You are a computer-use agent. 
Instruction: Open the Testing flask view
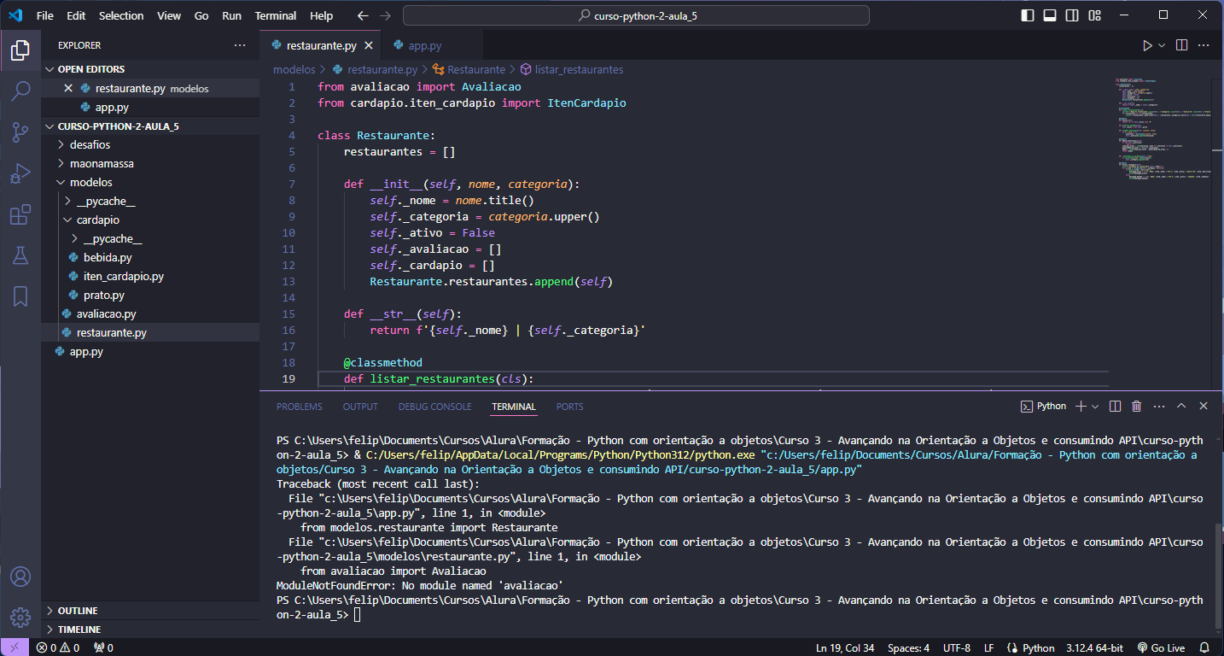pos(20,255)
